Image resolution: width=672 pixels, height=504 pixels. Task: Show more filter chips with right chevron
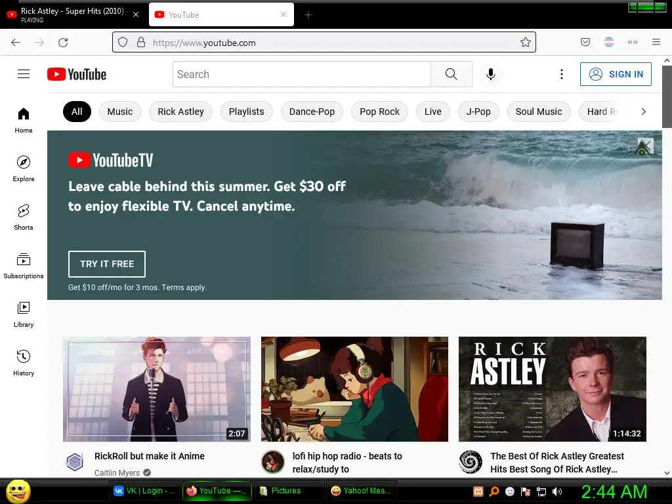pyautogui.click(x=643, y=112)
